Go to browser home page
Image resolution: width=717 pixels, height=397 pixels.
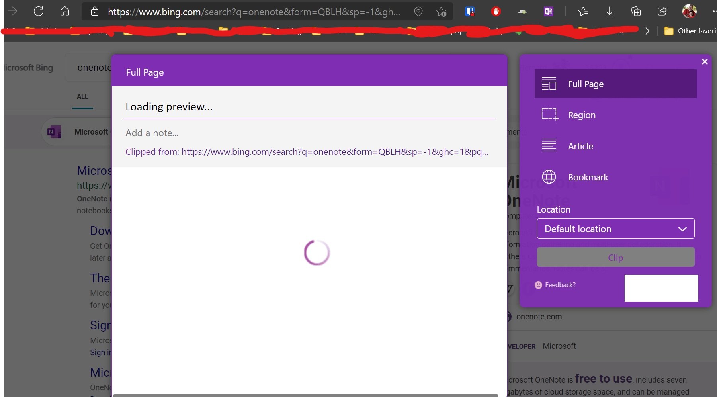pyautogui.click(x=65, y=11)
